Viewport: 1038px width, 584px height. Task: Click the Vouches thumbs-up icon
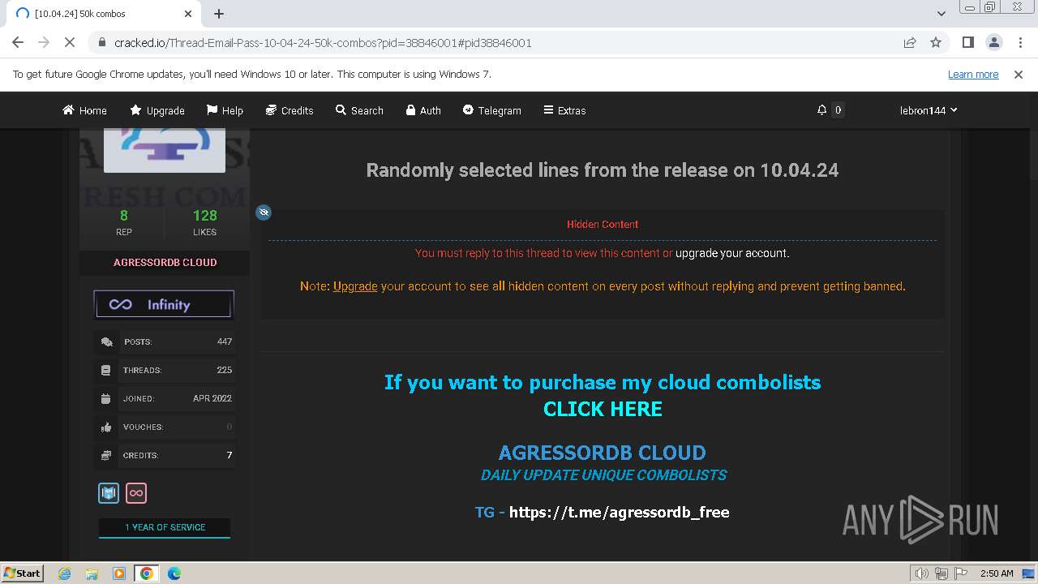coord(105,427)
